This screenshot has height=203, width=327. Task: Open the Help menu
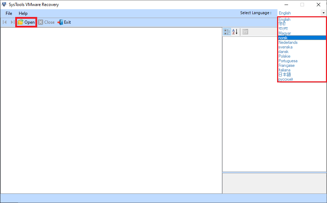(x=23, y=13)
